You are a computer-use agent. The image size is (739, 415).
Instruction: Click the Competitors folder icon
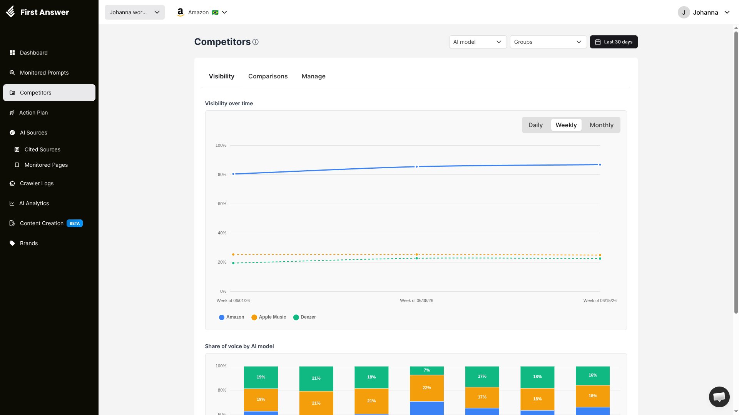pos(12,93)
